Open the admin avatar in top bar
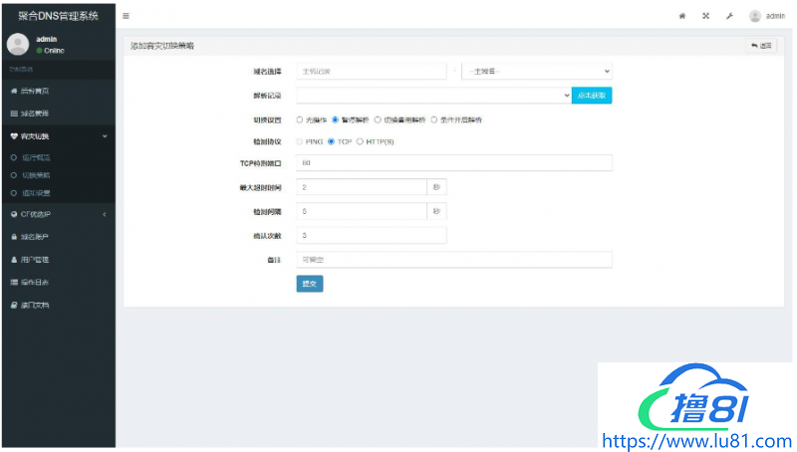 pyautogui.click(x=755, y=16)
